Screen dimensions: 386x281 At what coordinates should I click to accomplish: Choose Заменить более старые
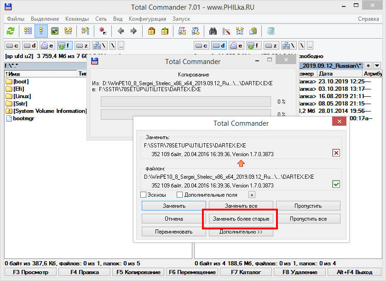(241, 219)
